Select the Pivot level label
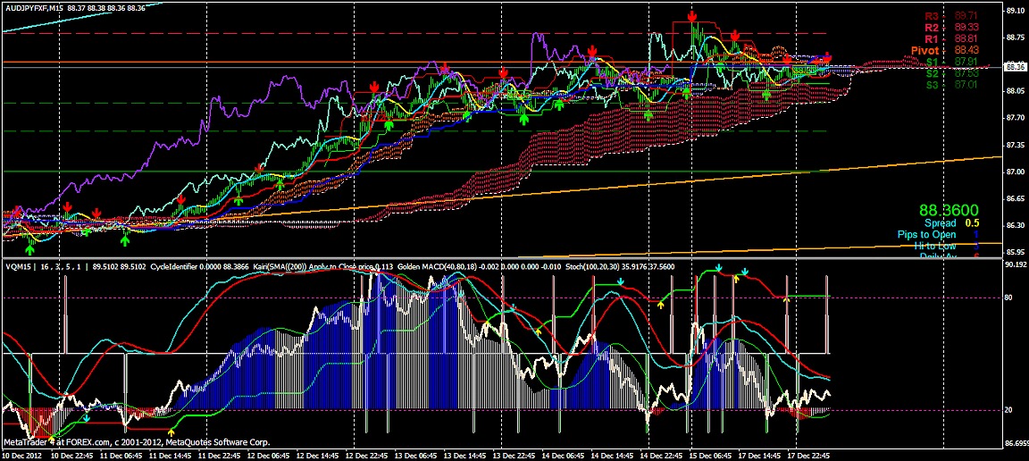Screen dimensions: 1029x461 click(x=925, y=51)
